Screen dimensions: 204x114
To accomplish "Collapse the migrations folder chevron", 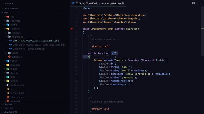I will tap(6, 37).
